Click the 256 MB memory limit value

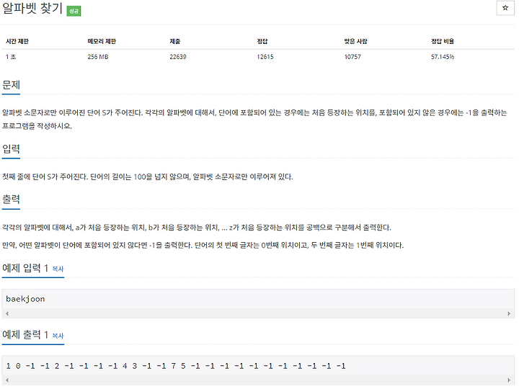coord(98,57)
